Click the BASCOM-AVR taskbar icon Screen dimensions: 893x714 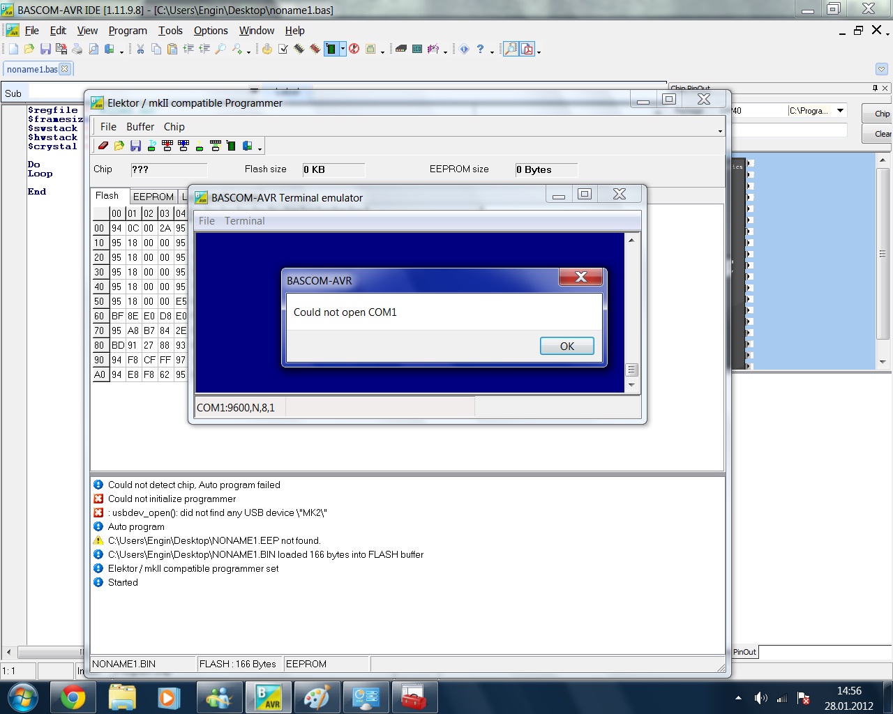269,697
